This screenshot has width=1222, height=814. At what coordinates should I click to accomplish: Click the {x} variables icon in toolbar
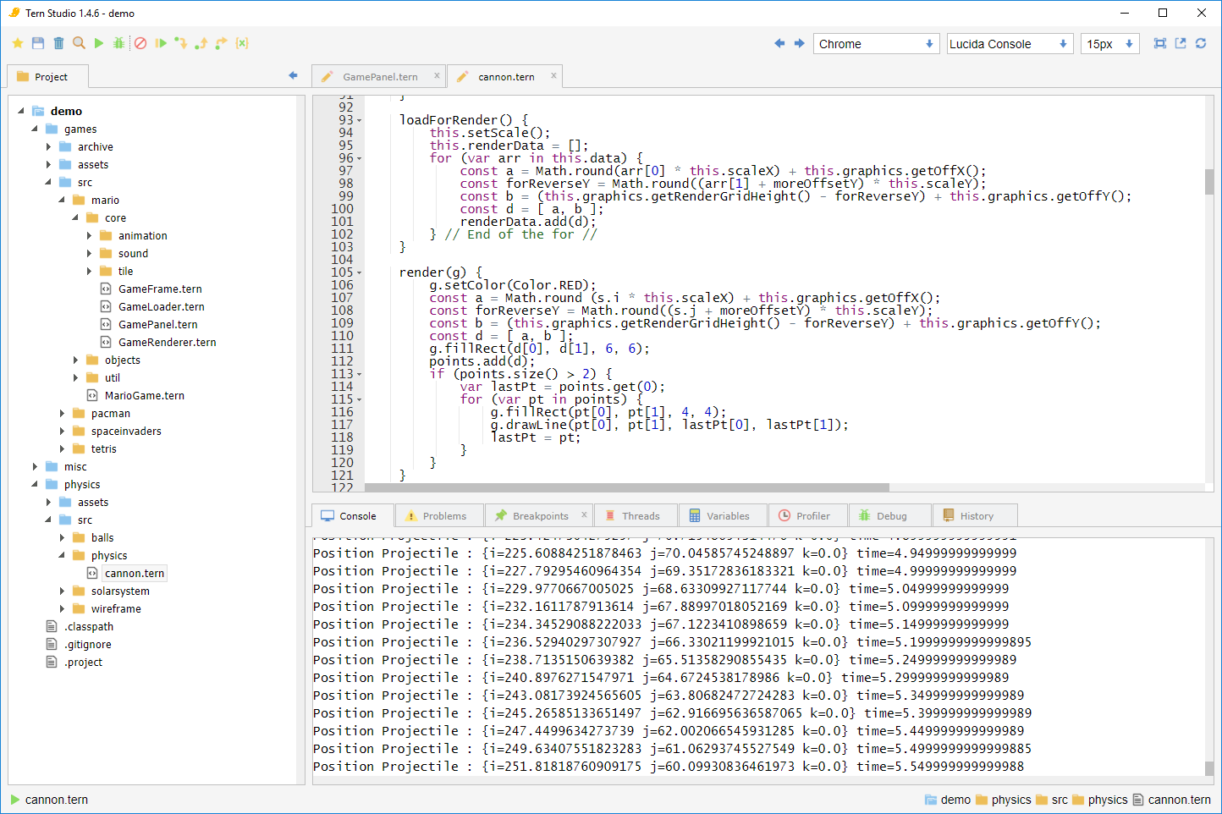pyautogui.click(x=242, y=43)
